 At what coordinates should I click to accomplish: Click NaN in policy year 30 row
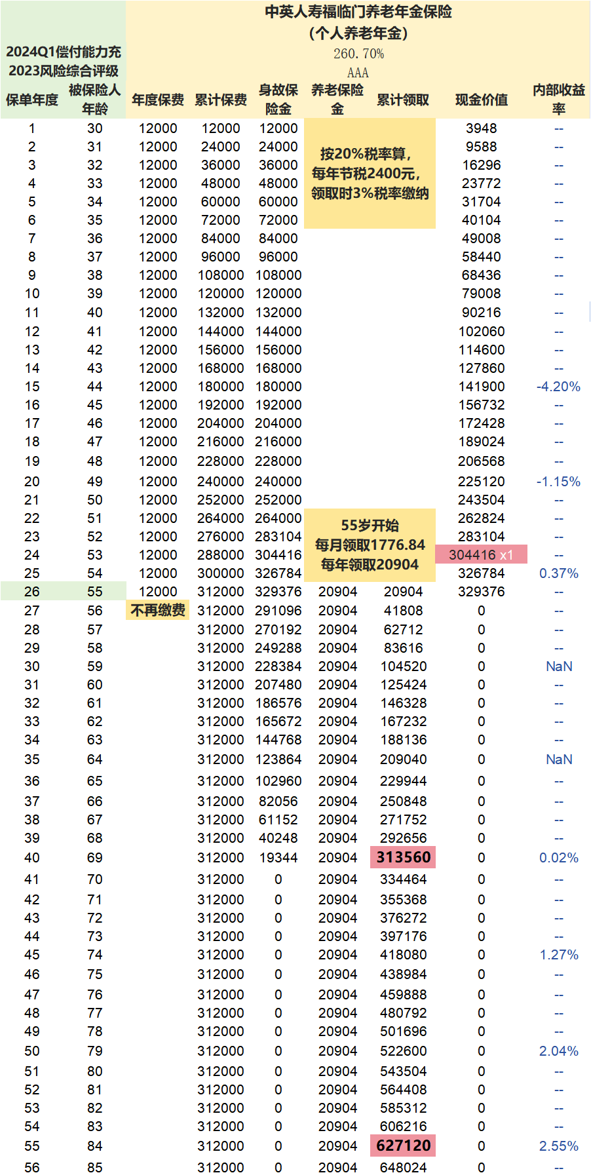click(559, 666)
